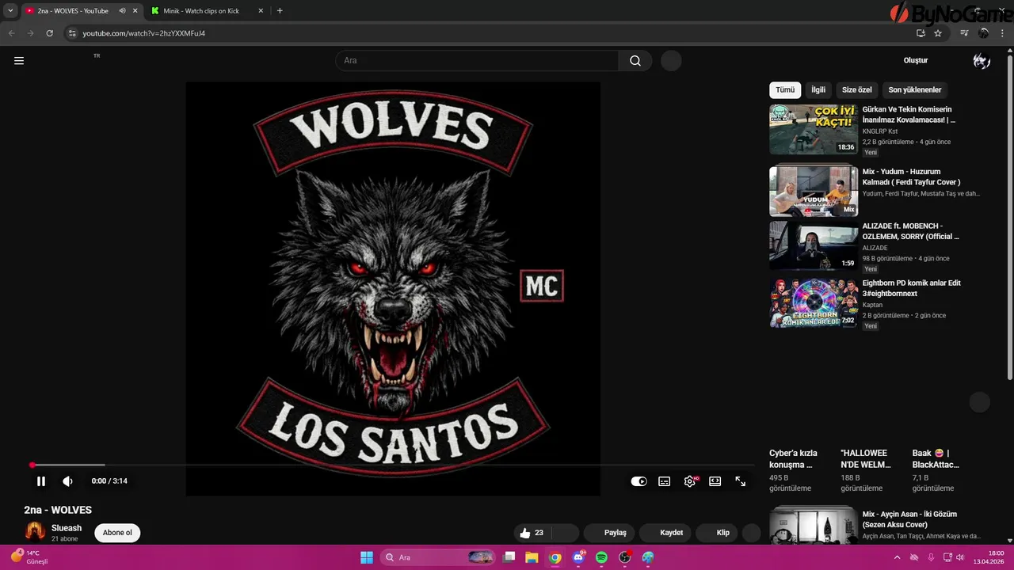Open the taskbar volume icon

(x=961, y=557)
